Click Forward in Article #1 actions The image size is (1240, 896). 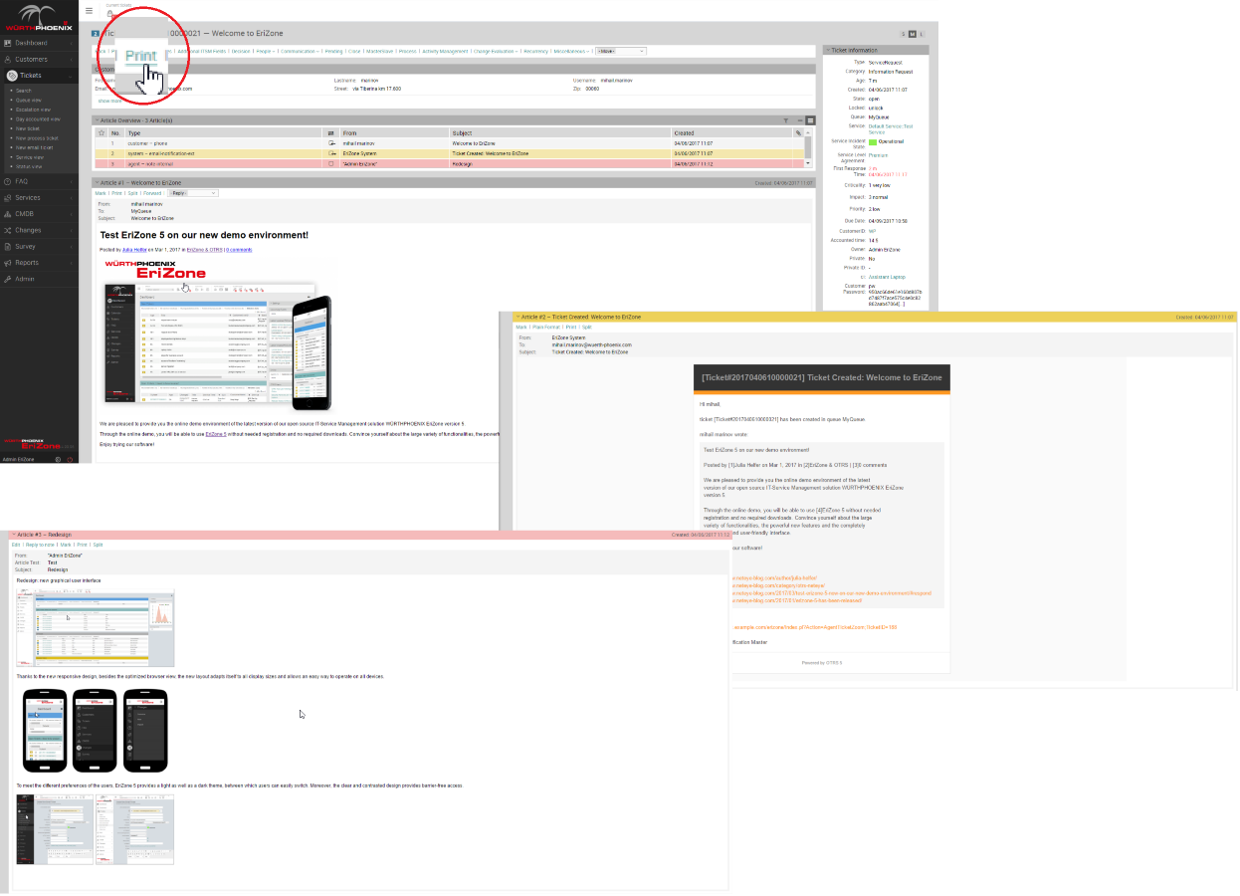(x=151, y=193)
